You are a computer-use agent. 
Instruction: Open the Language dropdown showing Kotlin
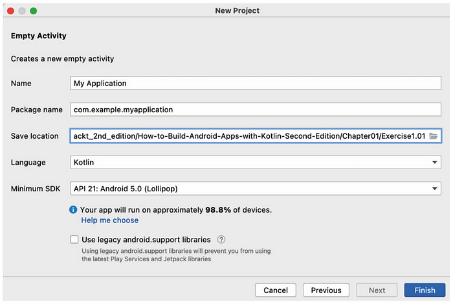(x=255, y=162)
